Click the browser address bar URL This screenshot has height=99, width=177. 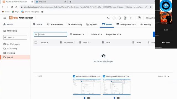83,7
